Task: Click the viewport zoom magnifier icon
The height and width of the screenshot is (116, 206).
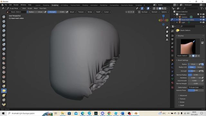Action: (167, 28)
